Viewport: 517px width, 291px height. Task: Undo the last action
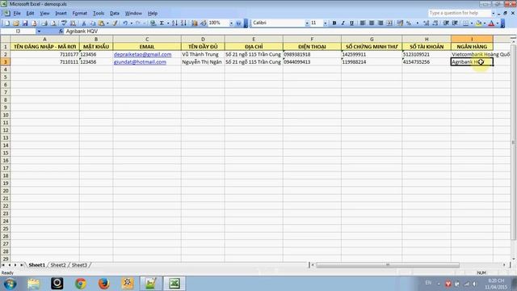click(125, 23)
